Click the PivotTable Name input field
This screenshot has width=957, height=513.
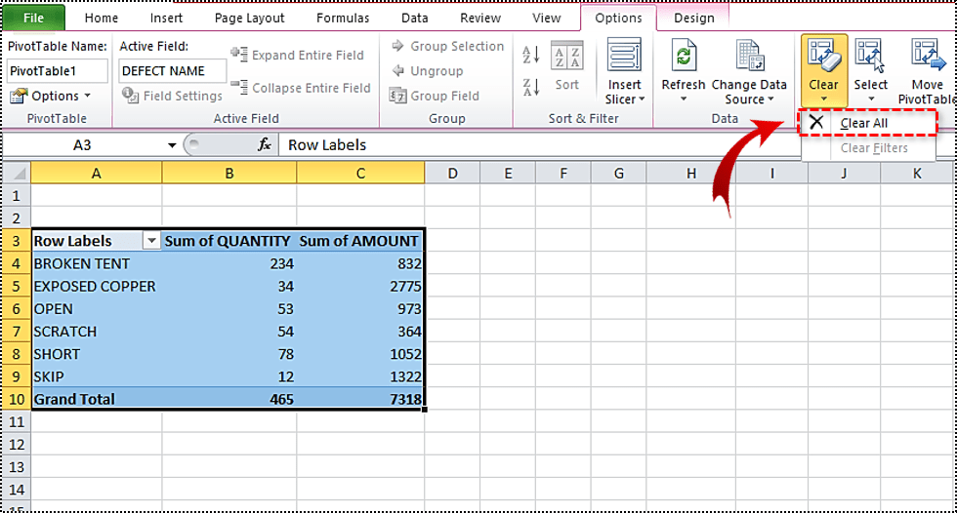(x=58, y=71)
